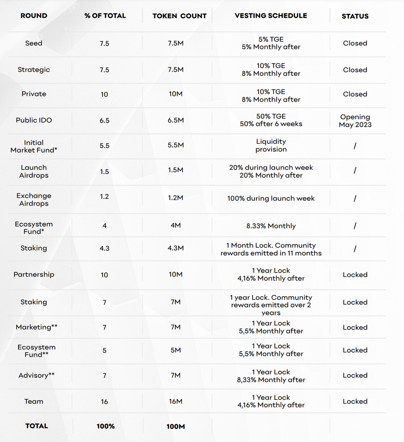Select the Launch Airdrops label

click(34, 171)
